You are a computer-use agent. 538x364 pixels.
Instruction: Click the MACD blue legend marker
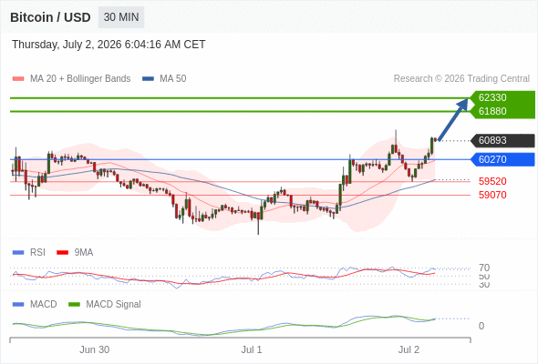(18, 305)
